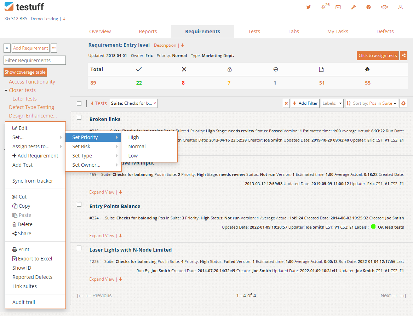Open Assign tests to... submenu
Viewport: 413px width, 316px height.
click(35, 146)
